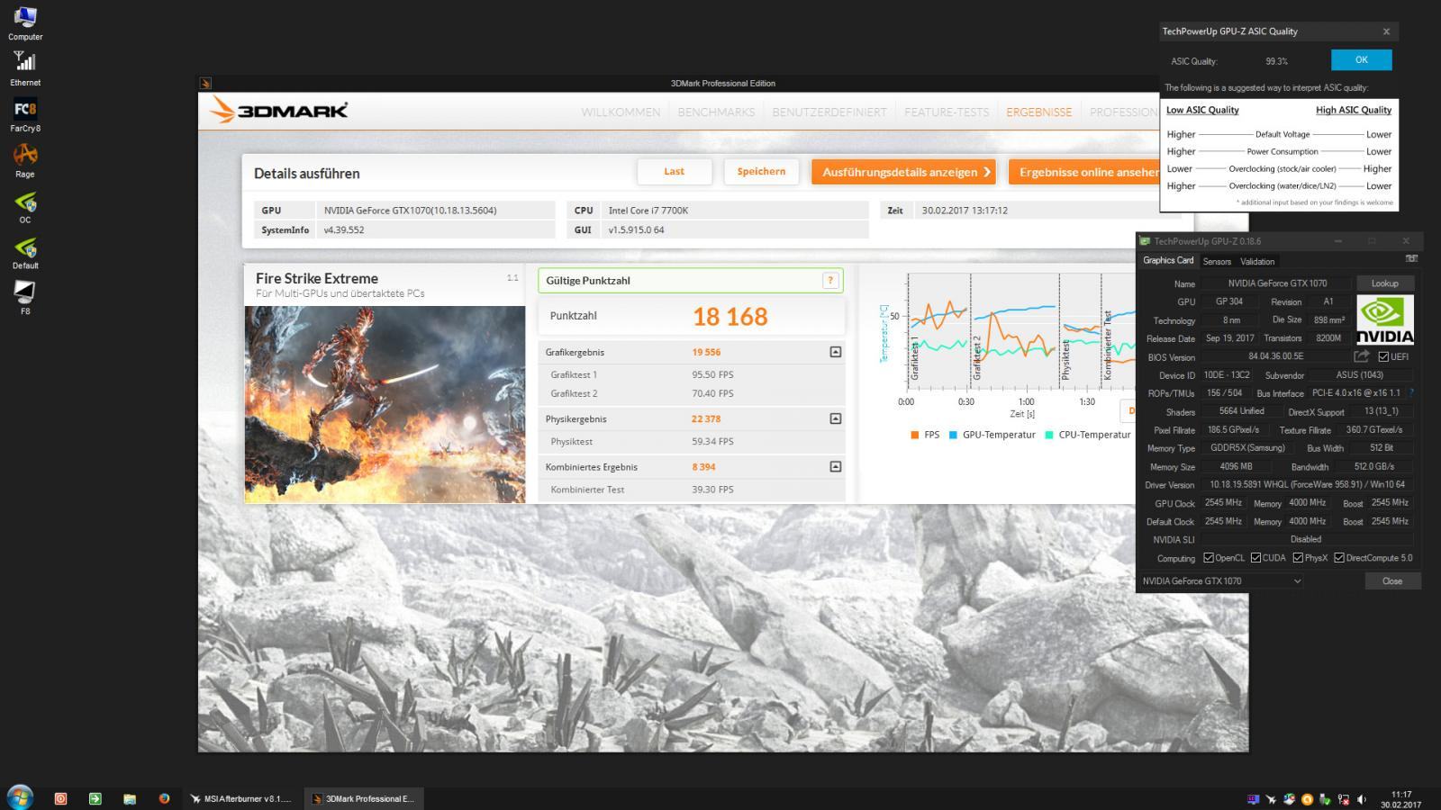
Task: Click the teal CPU-Temperatur legend swatch
Action: tap(1049, 435)
